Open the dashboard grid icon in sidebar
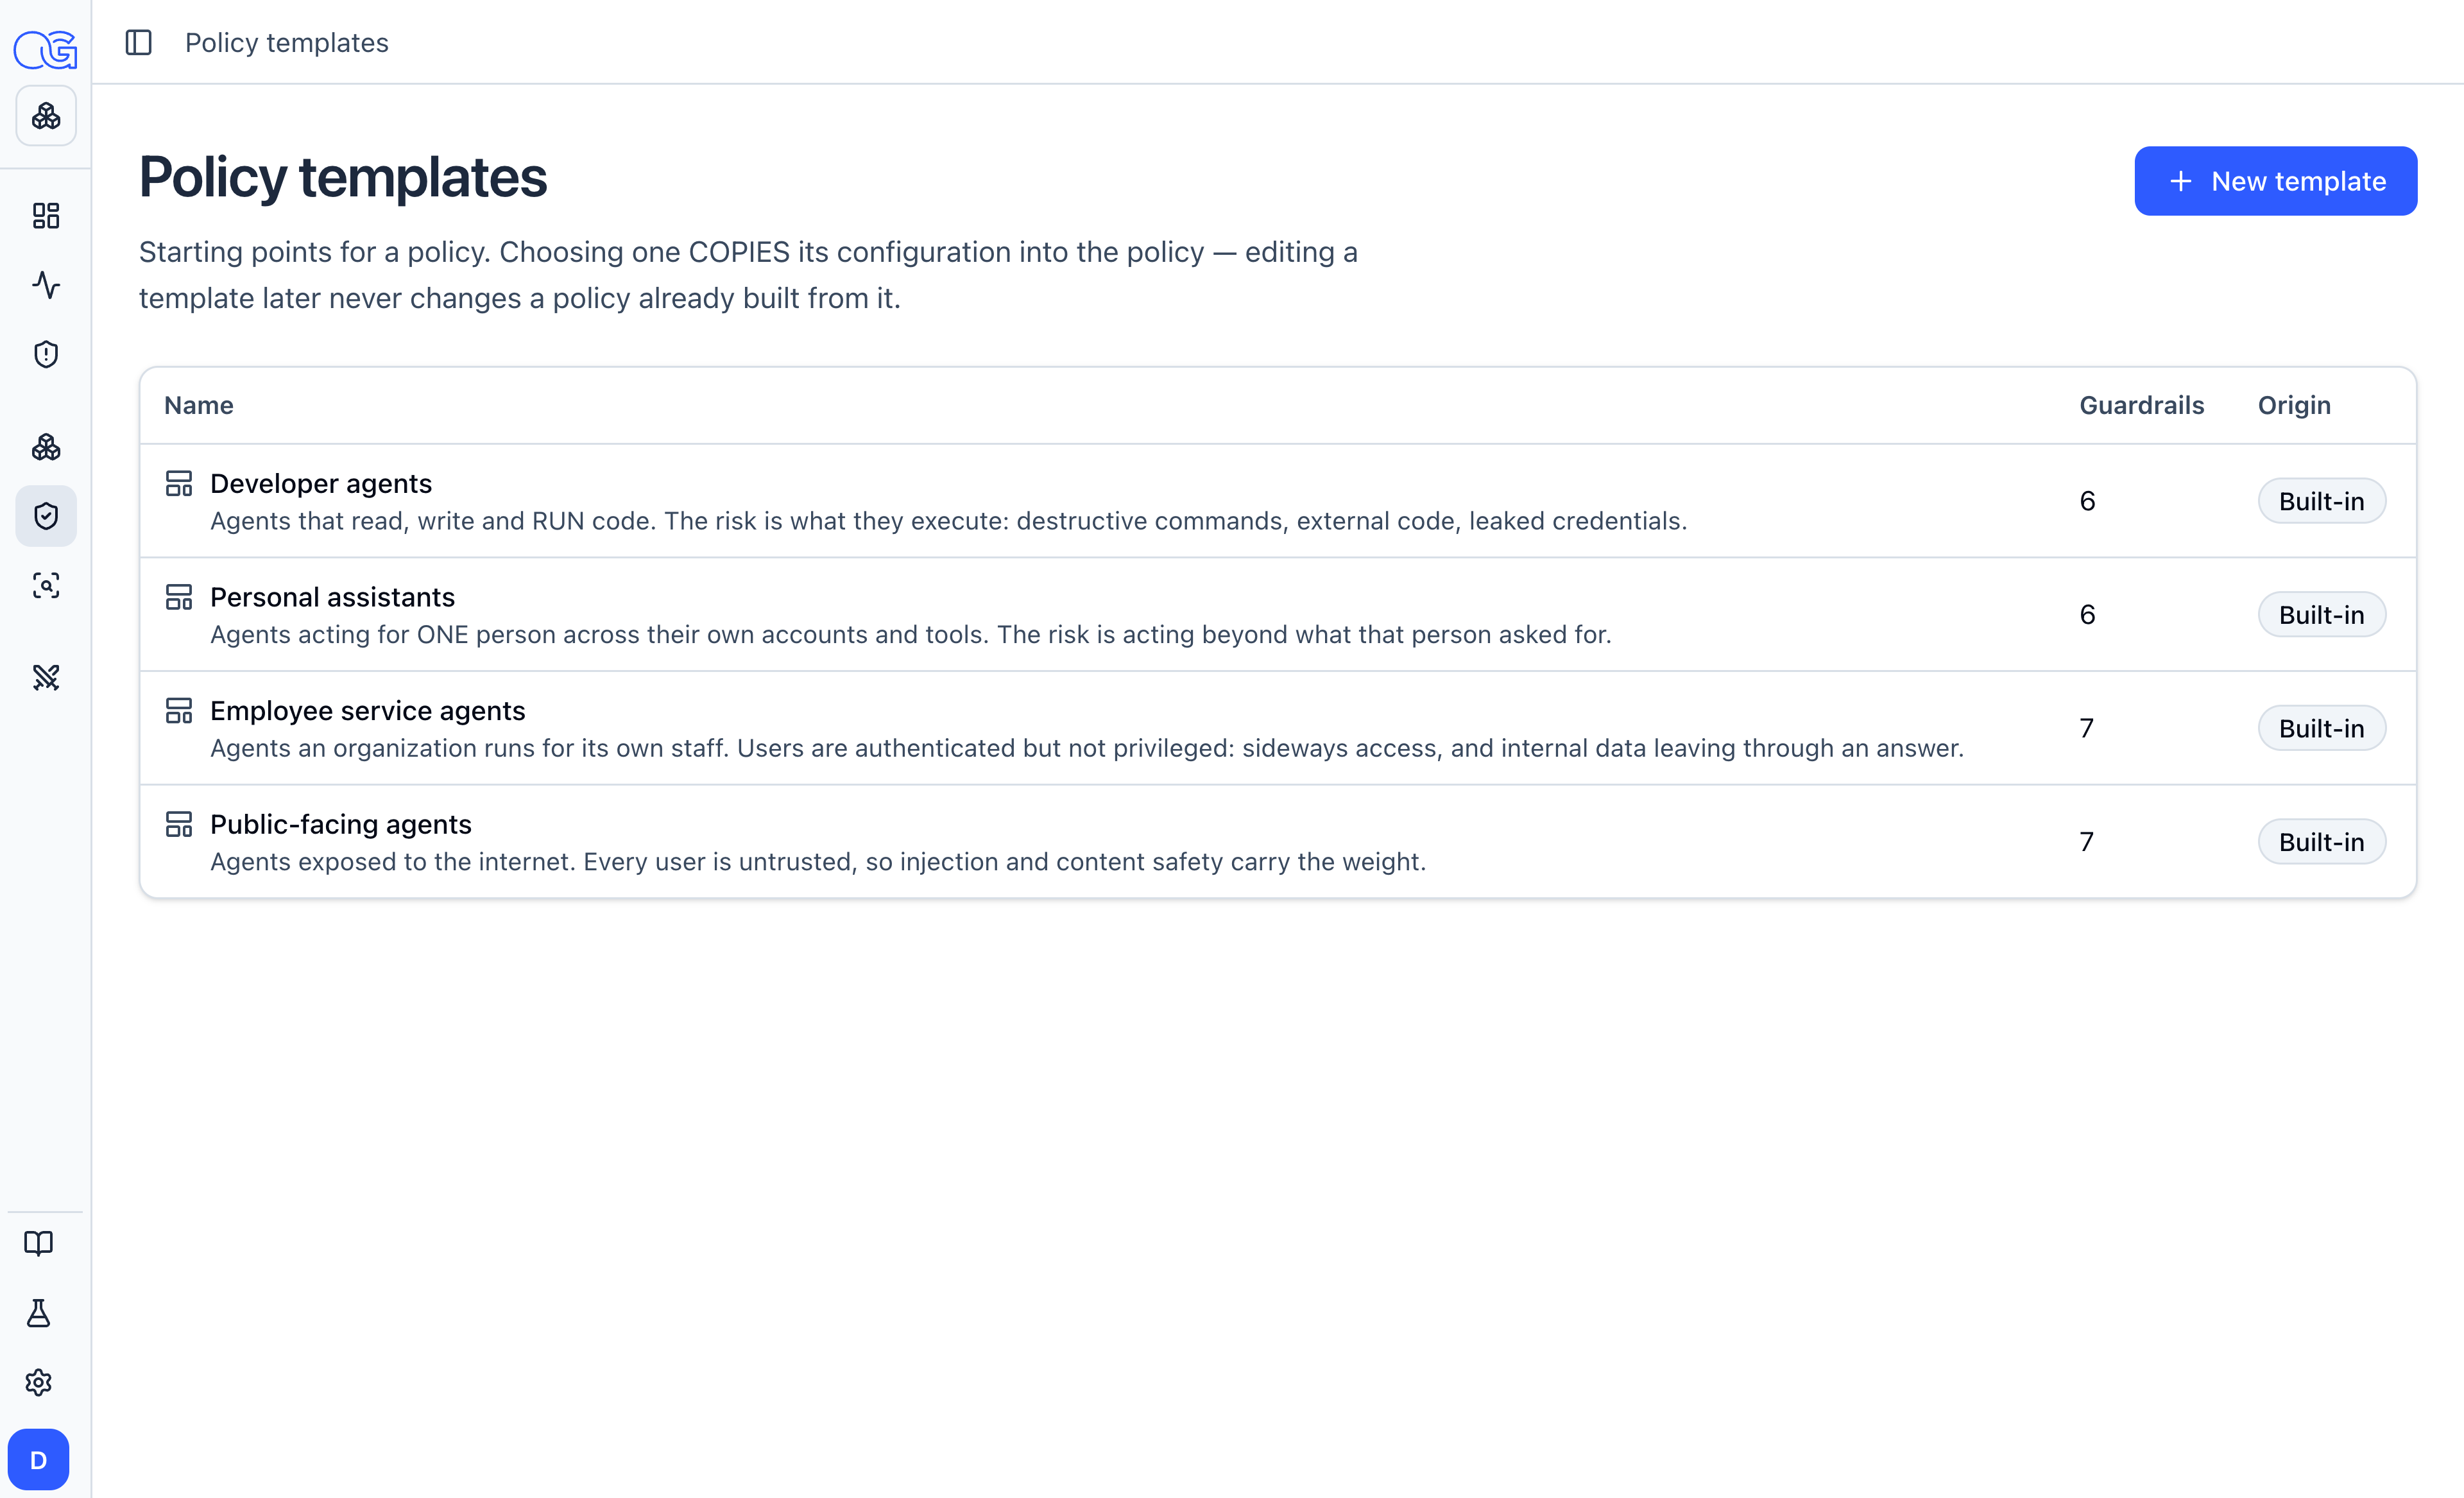Screen dimensions: 2464x1498 point(46,215)
